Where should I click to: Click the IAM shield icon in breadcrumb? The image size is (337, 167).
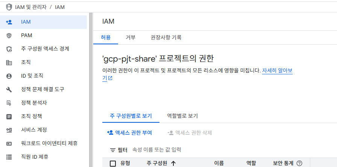click(9, 7)
